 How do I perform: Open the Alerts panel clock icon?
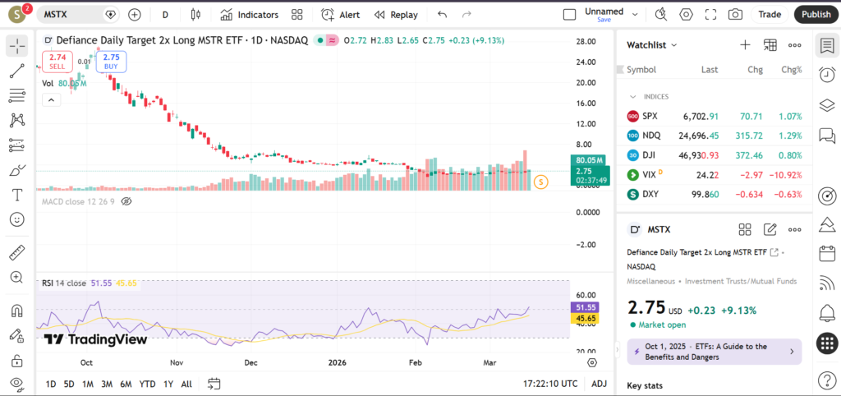click(x=827, y=75)
